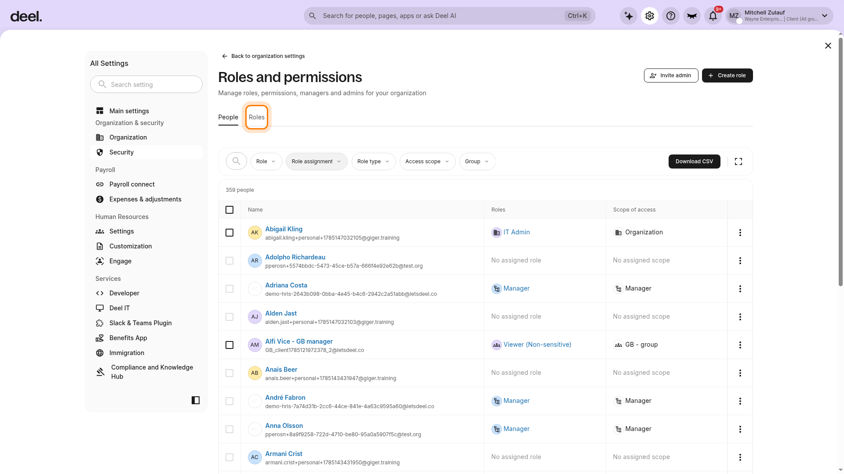Select Adriana Costa row checkbox
The image size is (844, 474).
pyautogui.click(x=229, y=289)
